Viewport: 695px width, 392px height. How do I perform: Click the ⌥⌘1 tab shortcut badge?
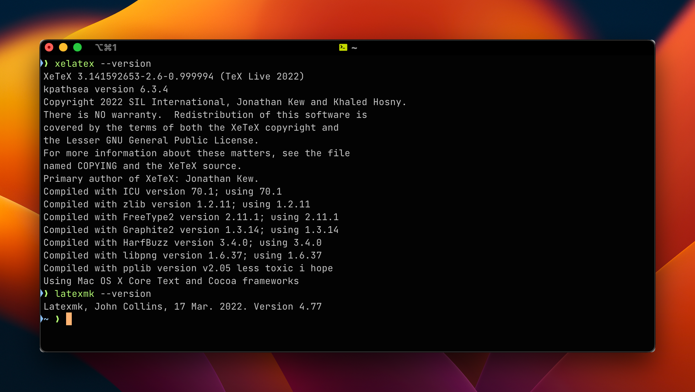point(106,47)
